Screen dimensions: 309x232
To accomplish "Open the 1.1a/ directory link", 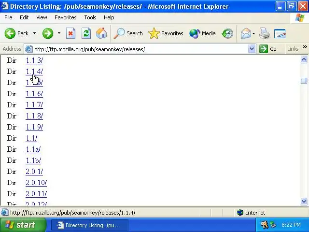I will pos(33,149).
